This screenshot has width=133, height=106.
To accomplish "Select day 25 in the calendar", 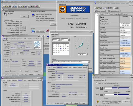I will point(61,51).
